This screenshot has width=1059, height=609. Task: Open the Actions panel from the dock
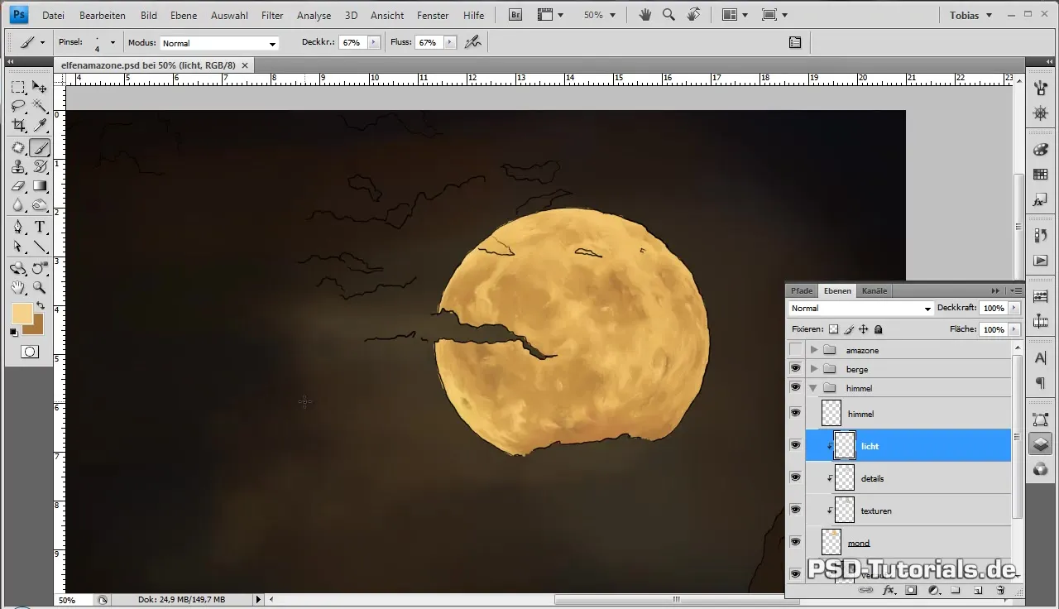coord(1041,261)
